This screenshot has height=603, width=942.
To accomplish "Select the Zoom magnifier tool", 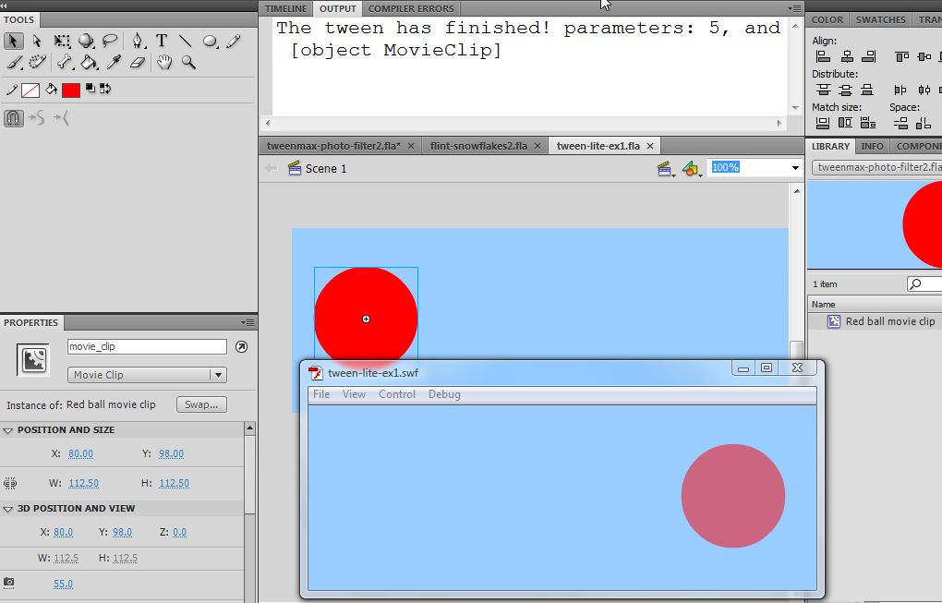I will [188, 63].
